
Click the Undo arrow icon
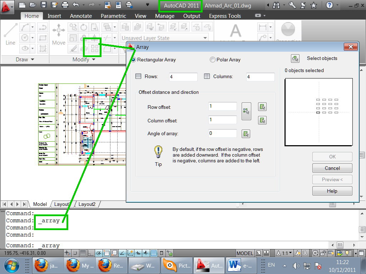[x=76, y=5]
